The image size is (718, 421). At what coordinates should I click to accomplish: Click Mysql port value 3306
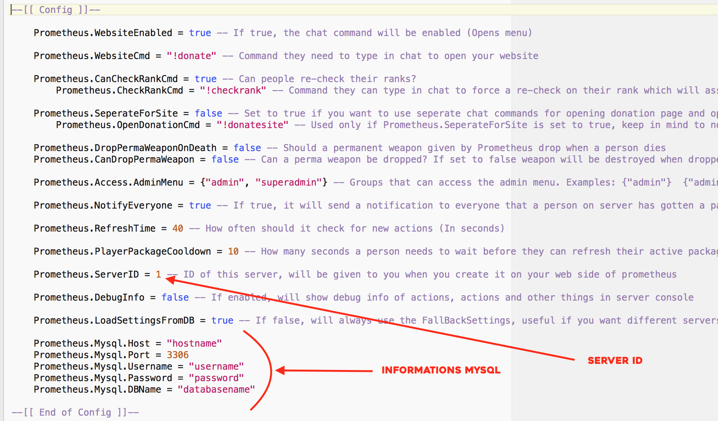point(178,355)
